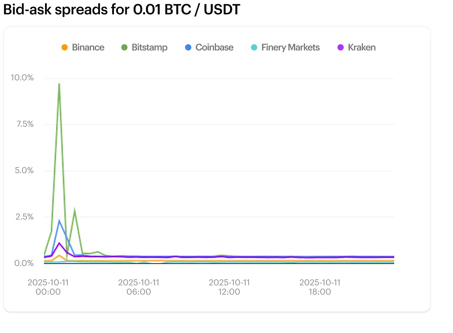Click the second smaller Bitstamp spike peak
453x333 pixels.
click(x=74, y=211)
